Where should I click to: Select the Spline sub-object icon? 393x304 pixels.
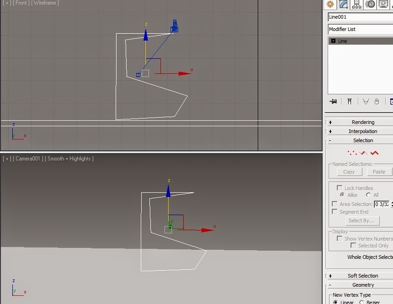374,153
